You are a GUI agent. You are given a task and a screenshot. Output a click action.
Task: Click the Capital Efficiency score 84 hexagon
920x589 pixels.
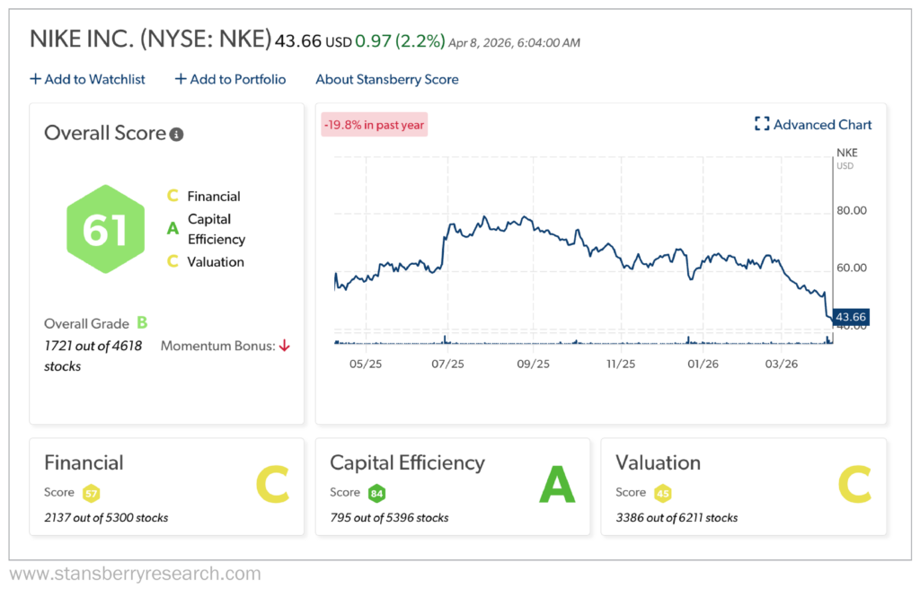pyautogui.click(x=376, y=492)
